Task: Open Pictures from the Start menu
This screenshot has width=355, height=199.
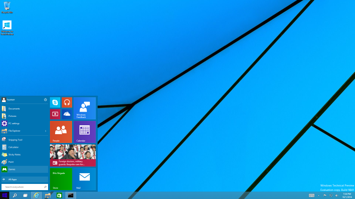Action: (25, 116)
